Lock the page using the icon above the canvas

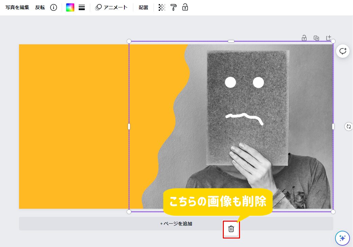click(x=304, y=38)
